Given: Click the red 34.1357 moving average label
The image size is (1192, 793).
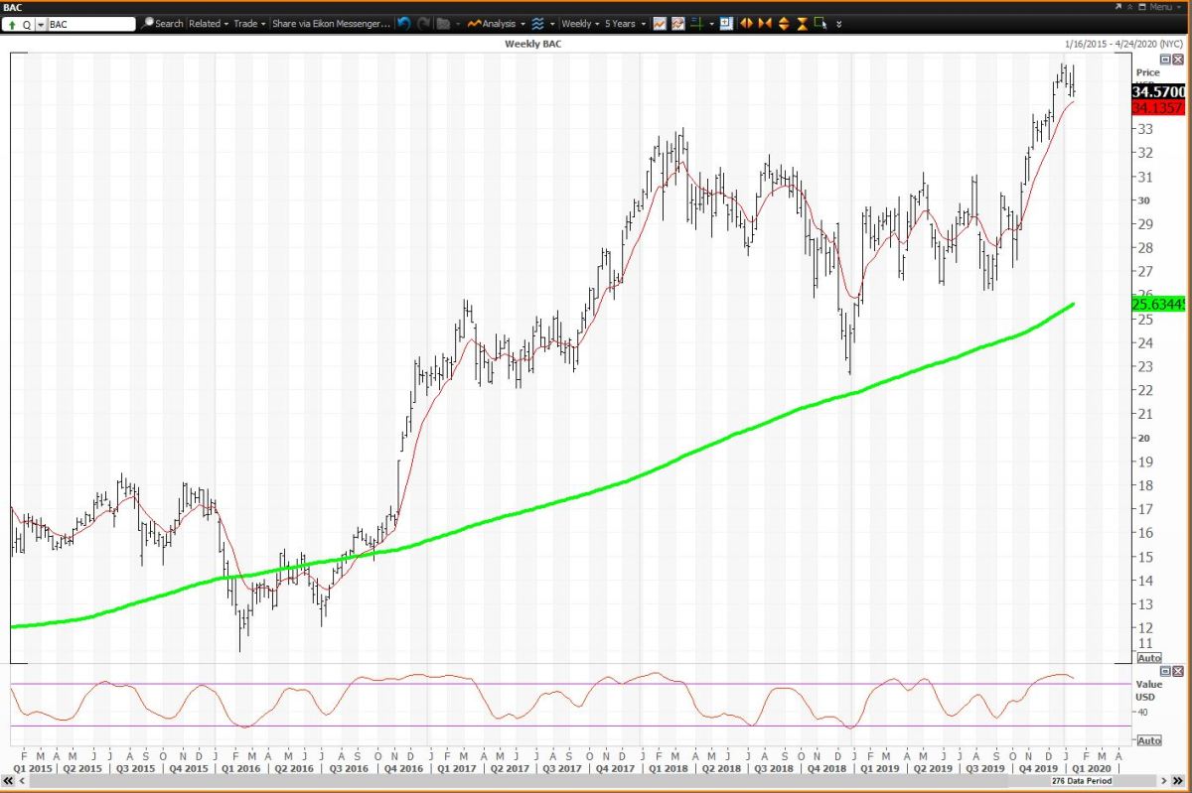Looking at the screenshot, I should pos(1158,107).
